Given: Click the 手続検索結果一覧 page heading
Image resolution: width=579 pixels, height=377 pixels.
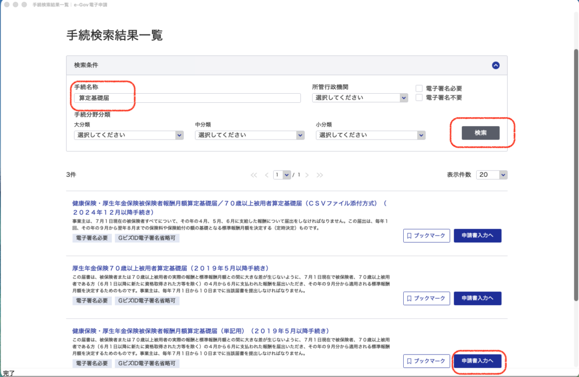Looking at the screenshot, I should (114, 36).
